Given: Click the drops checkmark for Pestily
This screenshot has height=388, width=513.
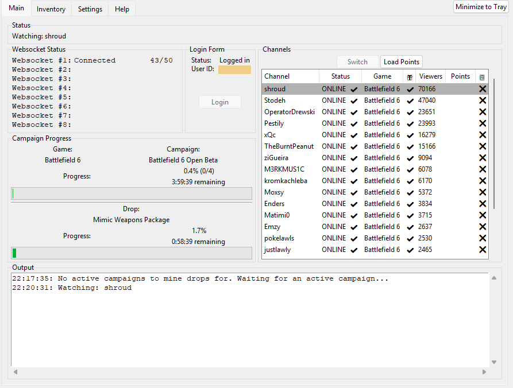Looking at the screenshot, I should click(410, 123).
